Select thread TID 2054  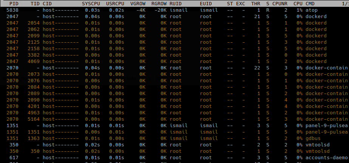(x=33, y=23)
